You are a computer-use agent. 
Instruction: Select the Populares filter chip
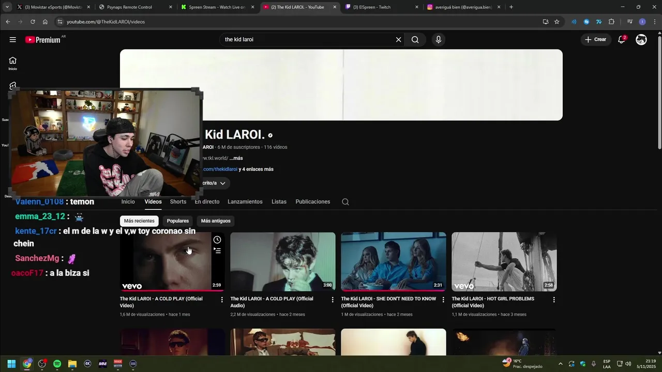[x=178, y=221]
